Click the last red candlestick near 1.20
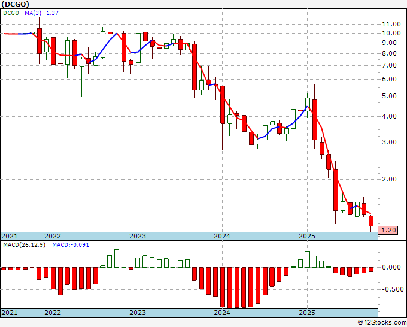 (371, 221)
